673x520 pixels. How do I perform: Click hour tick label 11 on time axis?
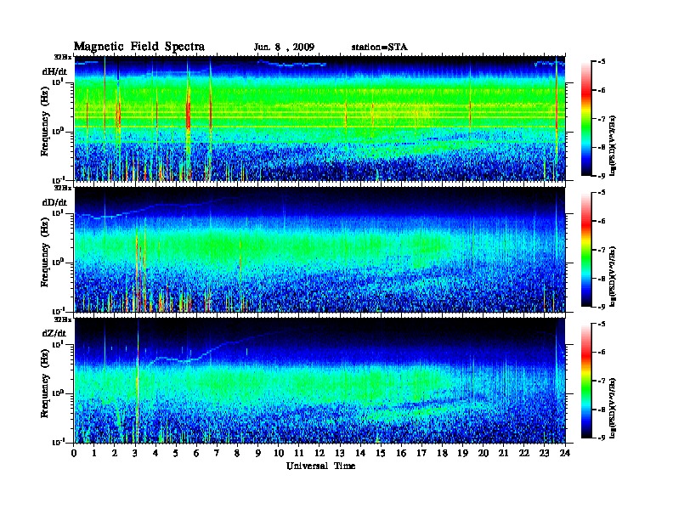pyautogui.click(x=299, y=453)
